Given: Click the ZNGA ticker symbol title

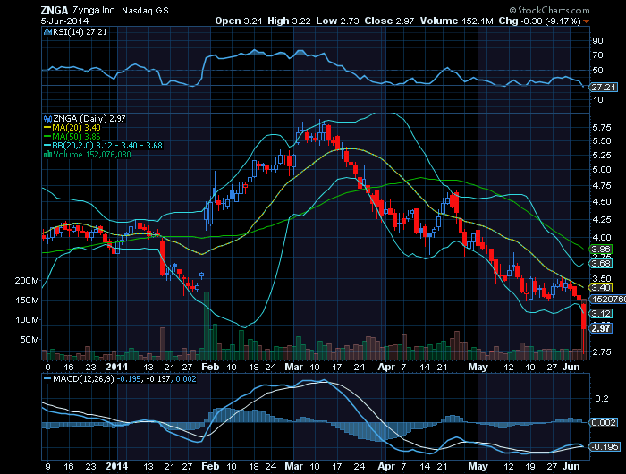Looking at the screenshot, I should [55, 10].
